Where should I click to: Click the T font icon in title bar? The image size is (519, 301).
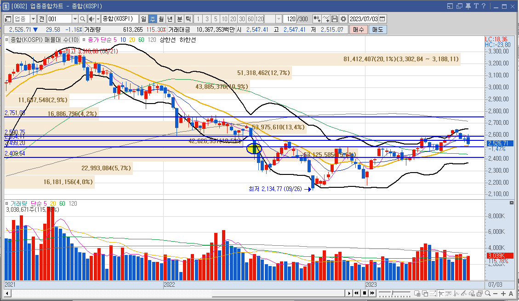pyautogui.click(x=476, y=6)
